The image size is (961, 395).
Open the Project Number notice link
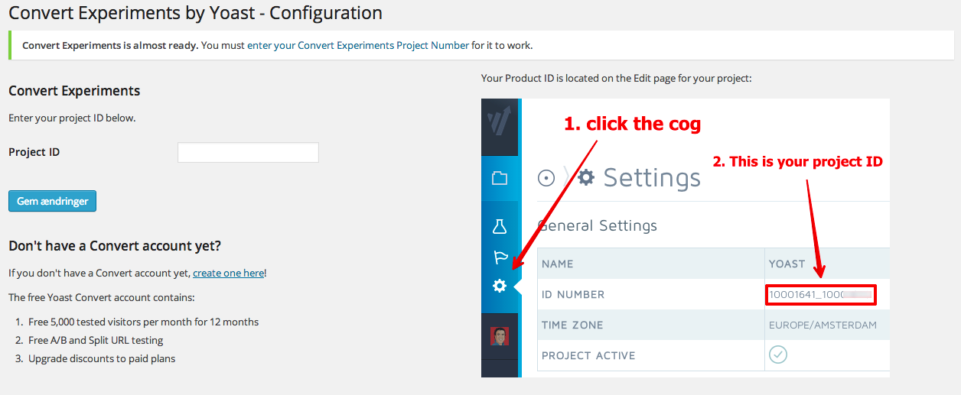[358, 45]
